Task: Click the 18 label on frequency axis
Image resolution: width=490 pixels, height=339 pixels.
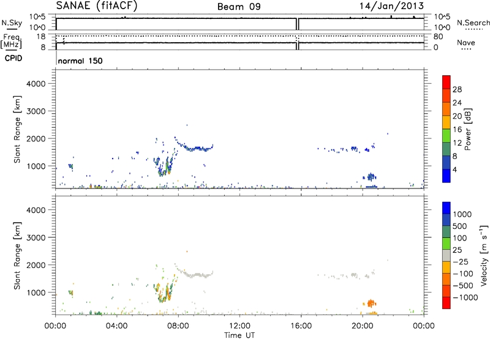Action: tap(41, 37)
